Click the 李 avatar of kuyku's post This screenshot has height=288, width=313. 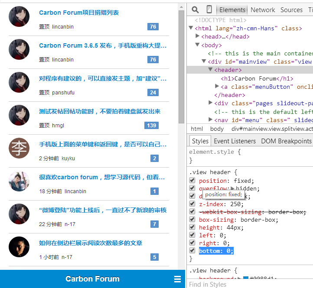19,148
